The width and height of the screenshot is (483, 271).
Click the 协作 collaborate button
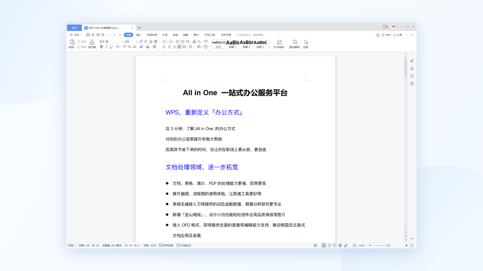pyautogui.click(x=386, y=35)
